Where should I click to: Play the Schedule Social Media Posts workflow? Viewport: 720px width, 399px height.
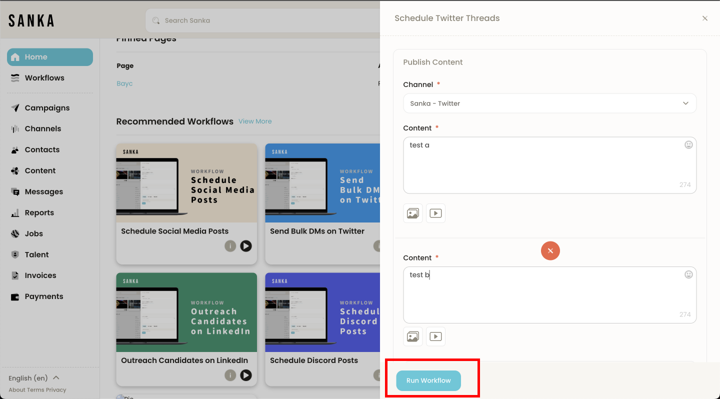245,246
